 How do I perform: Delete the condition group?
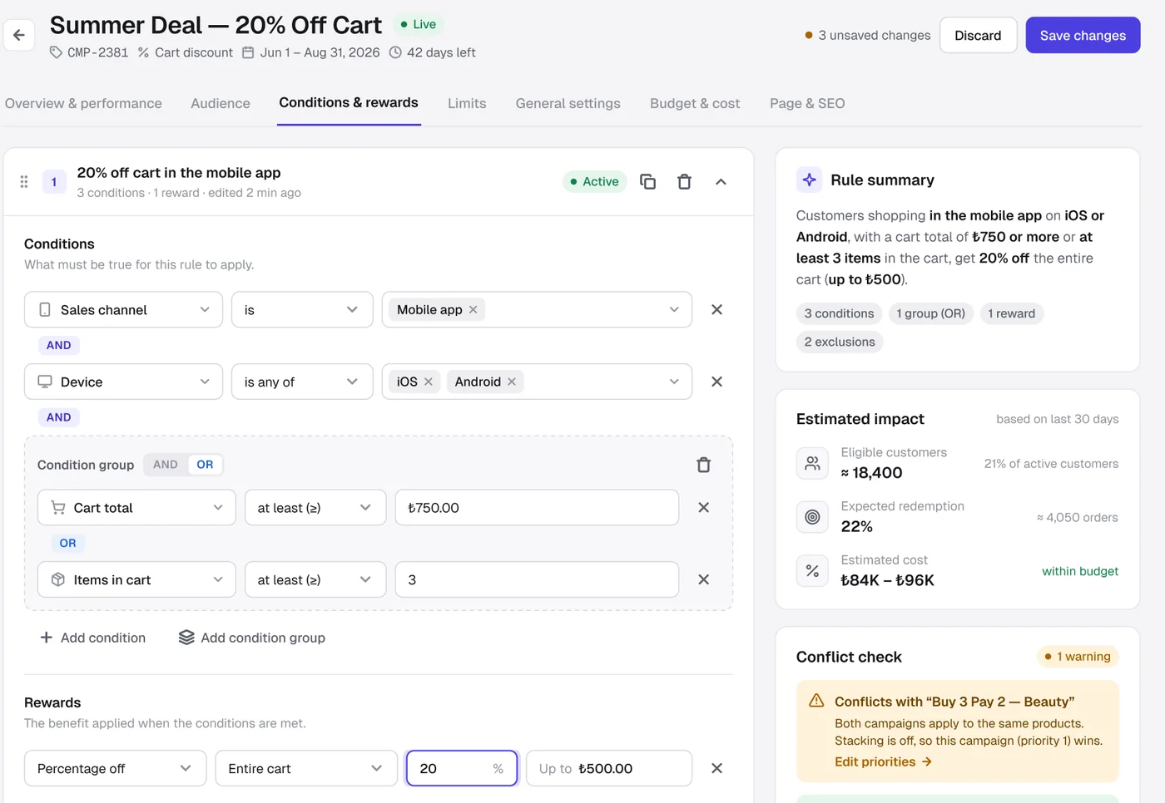tap(703, 465)
